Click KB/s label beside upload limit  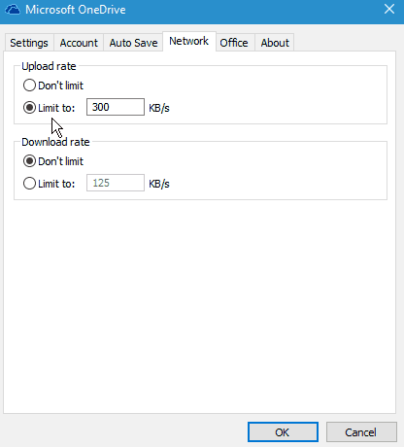point(159,108)
